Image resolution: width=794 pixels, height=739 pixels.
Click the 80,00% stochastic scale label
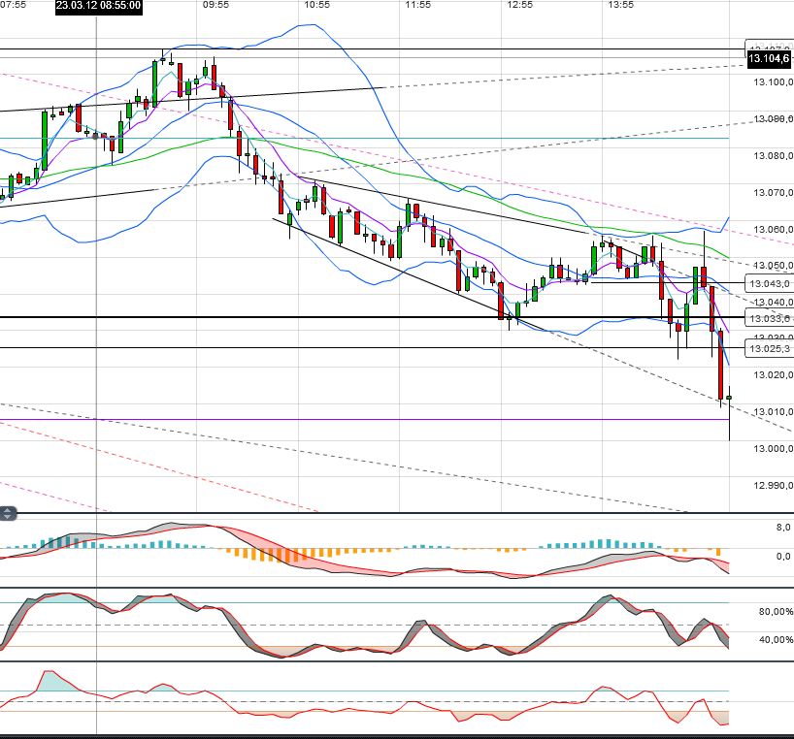[776, 612]
